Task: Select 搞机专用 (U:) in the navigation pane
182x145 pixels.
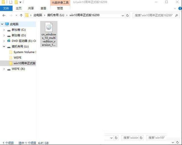Action: coord(20,46)
